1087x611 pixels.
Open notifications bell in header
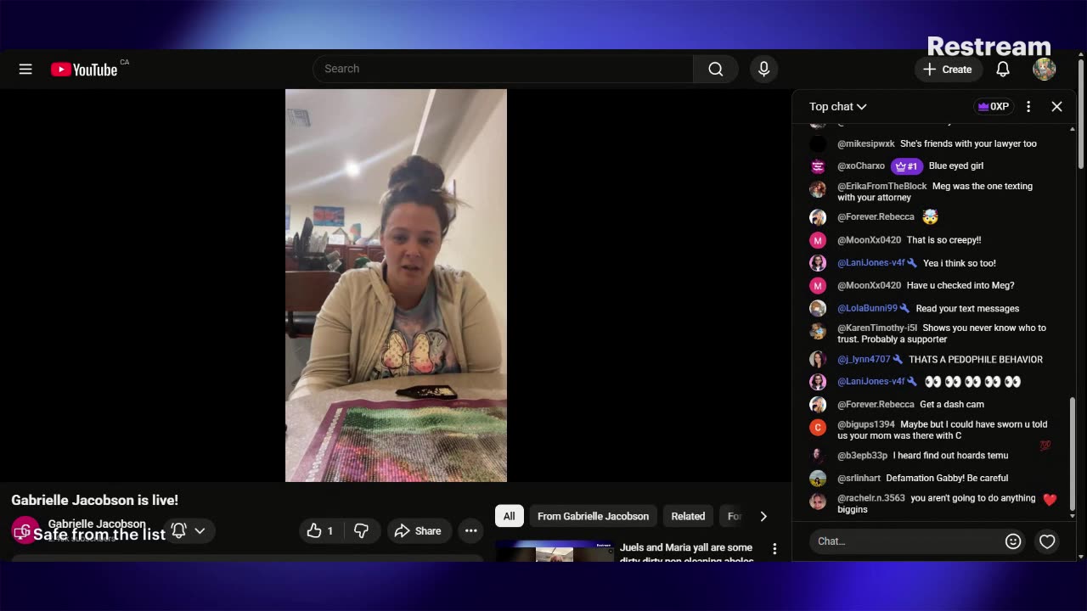(1003, 70)
